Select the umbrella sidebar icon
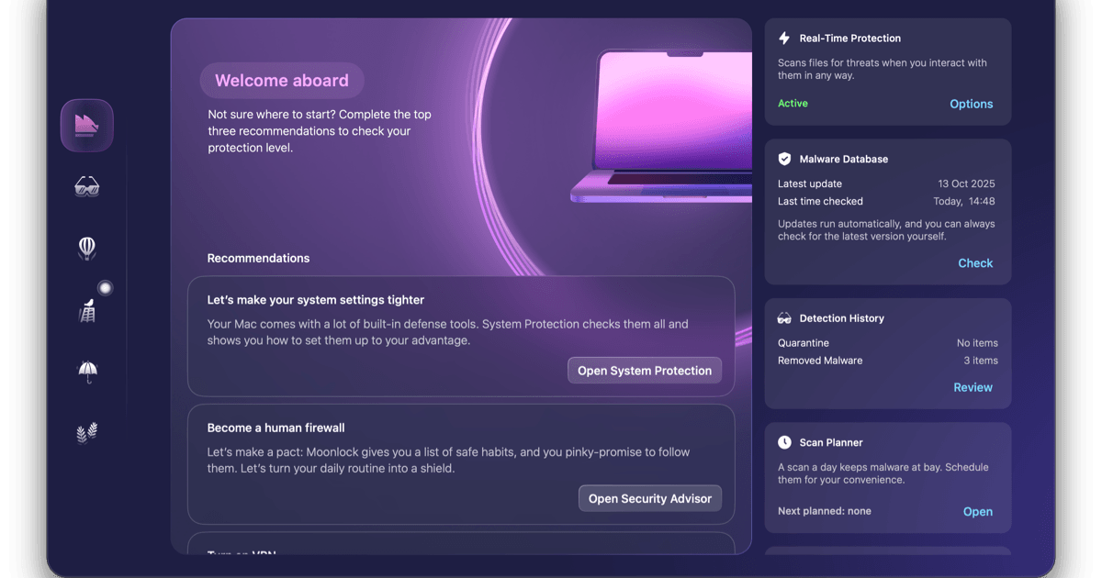This screenshot has height=578, width=1102. 87,372
